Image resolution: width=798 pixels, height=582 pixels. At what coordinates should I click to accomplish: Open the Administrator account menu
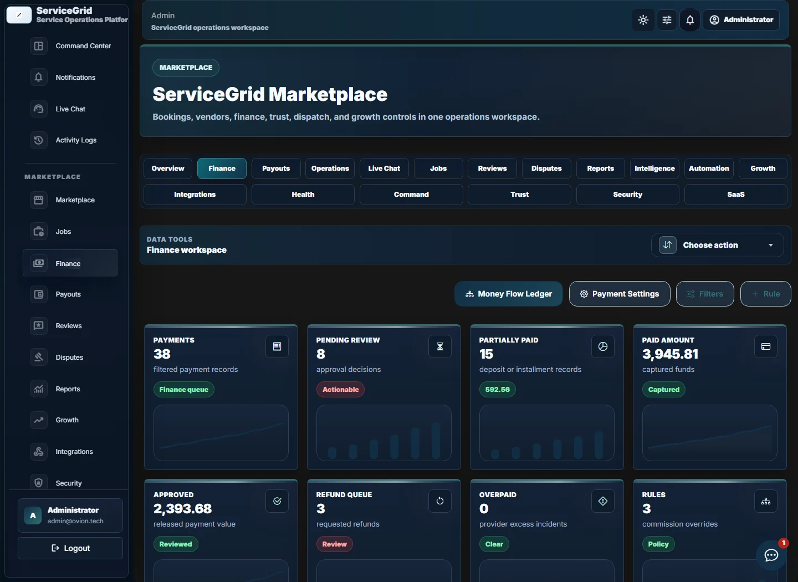pyautogui.click(x=741, y=20)
